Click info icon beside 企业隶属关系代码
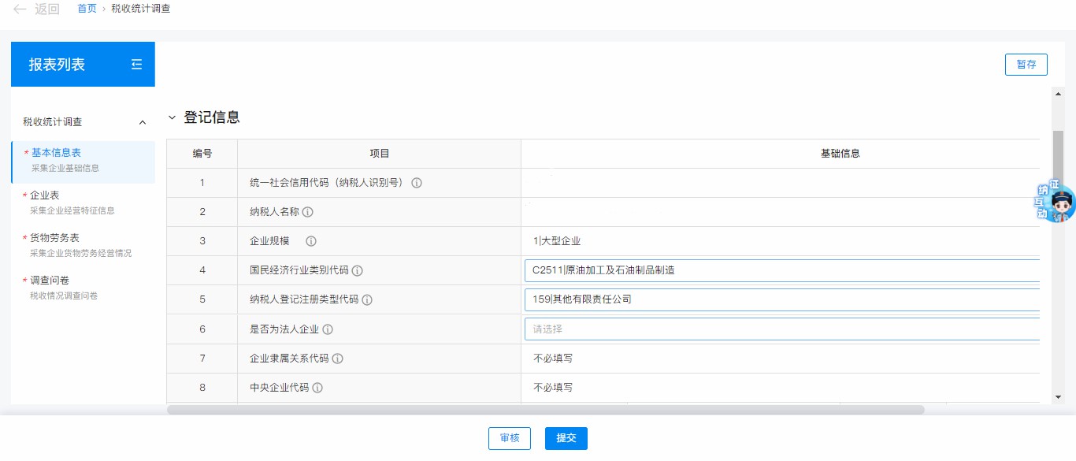 coord(337,359)
